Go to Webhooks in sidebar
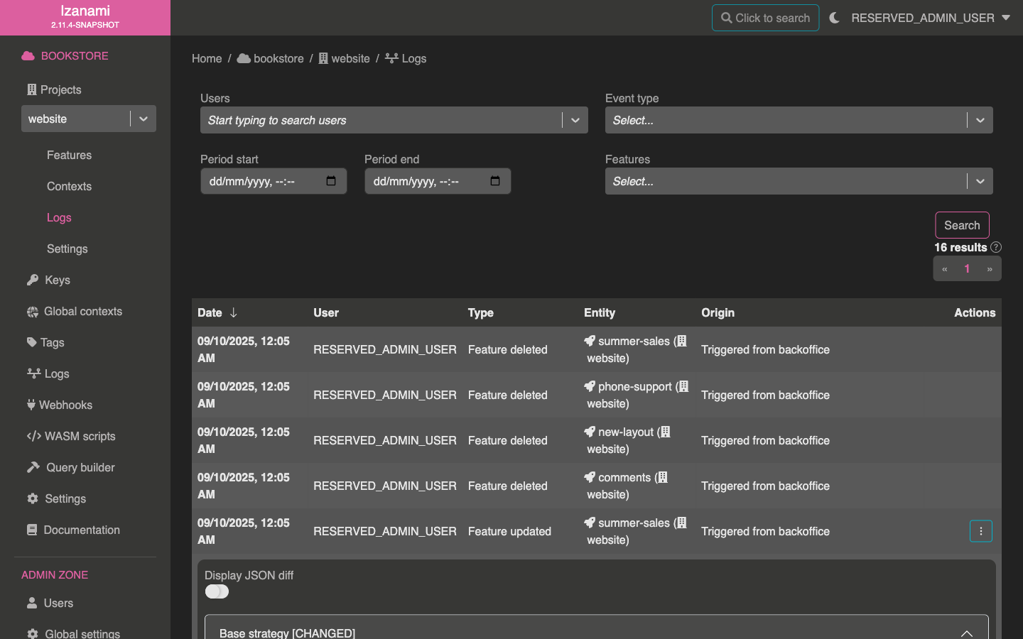Screen dimensions: 1023x639 coord(65,405)
